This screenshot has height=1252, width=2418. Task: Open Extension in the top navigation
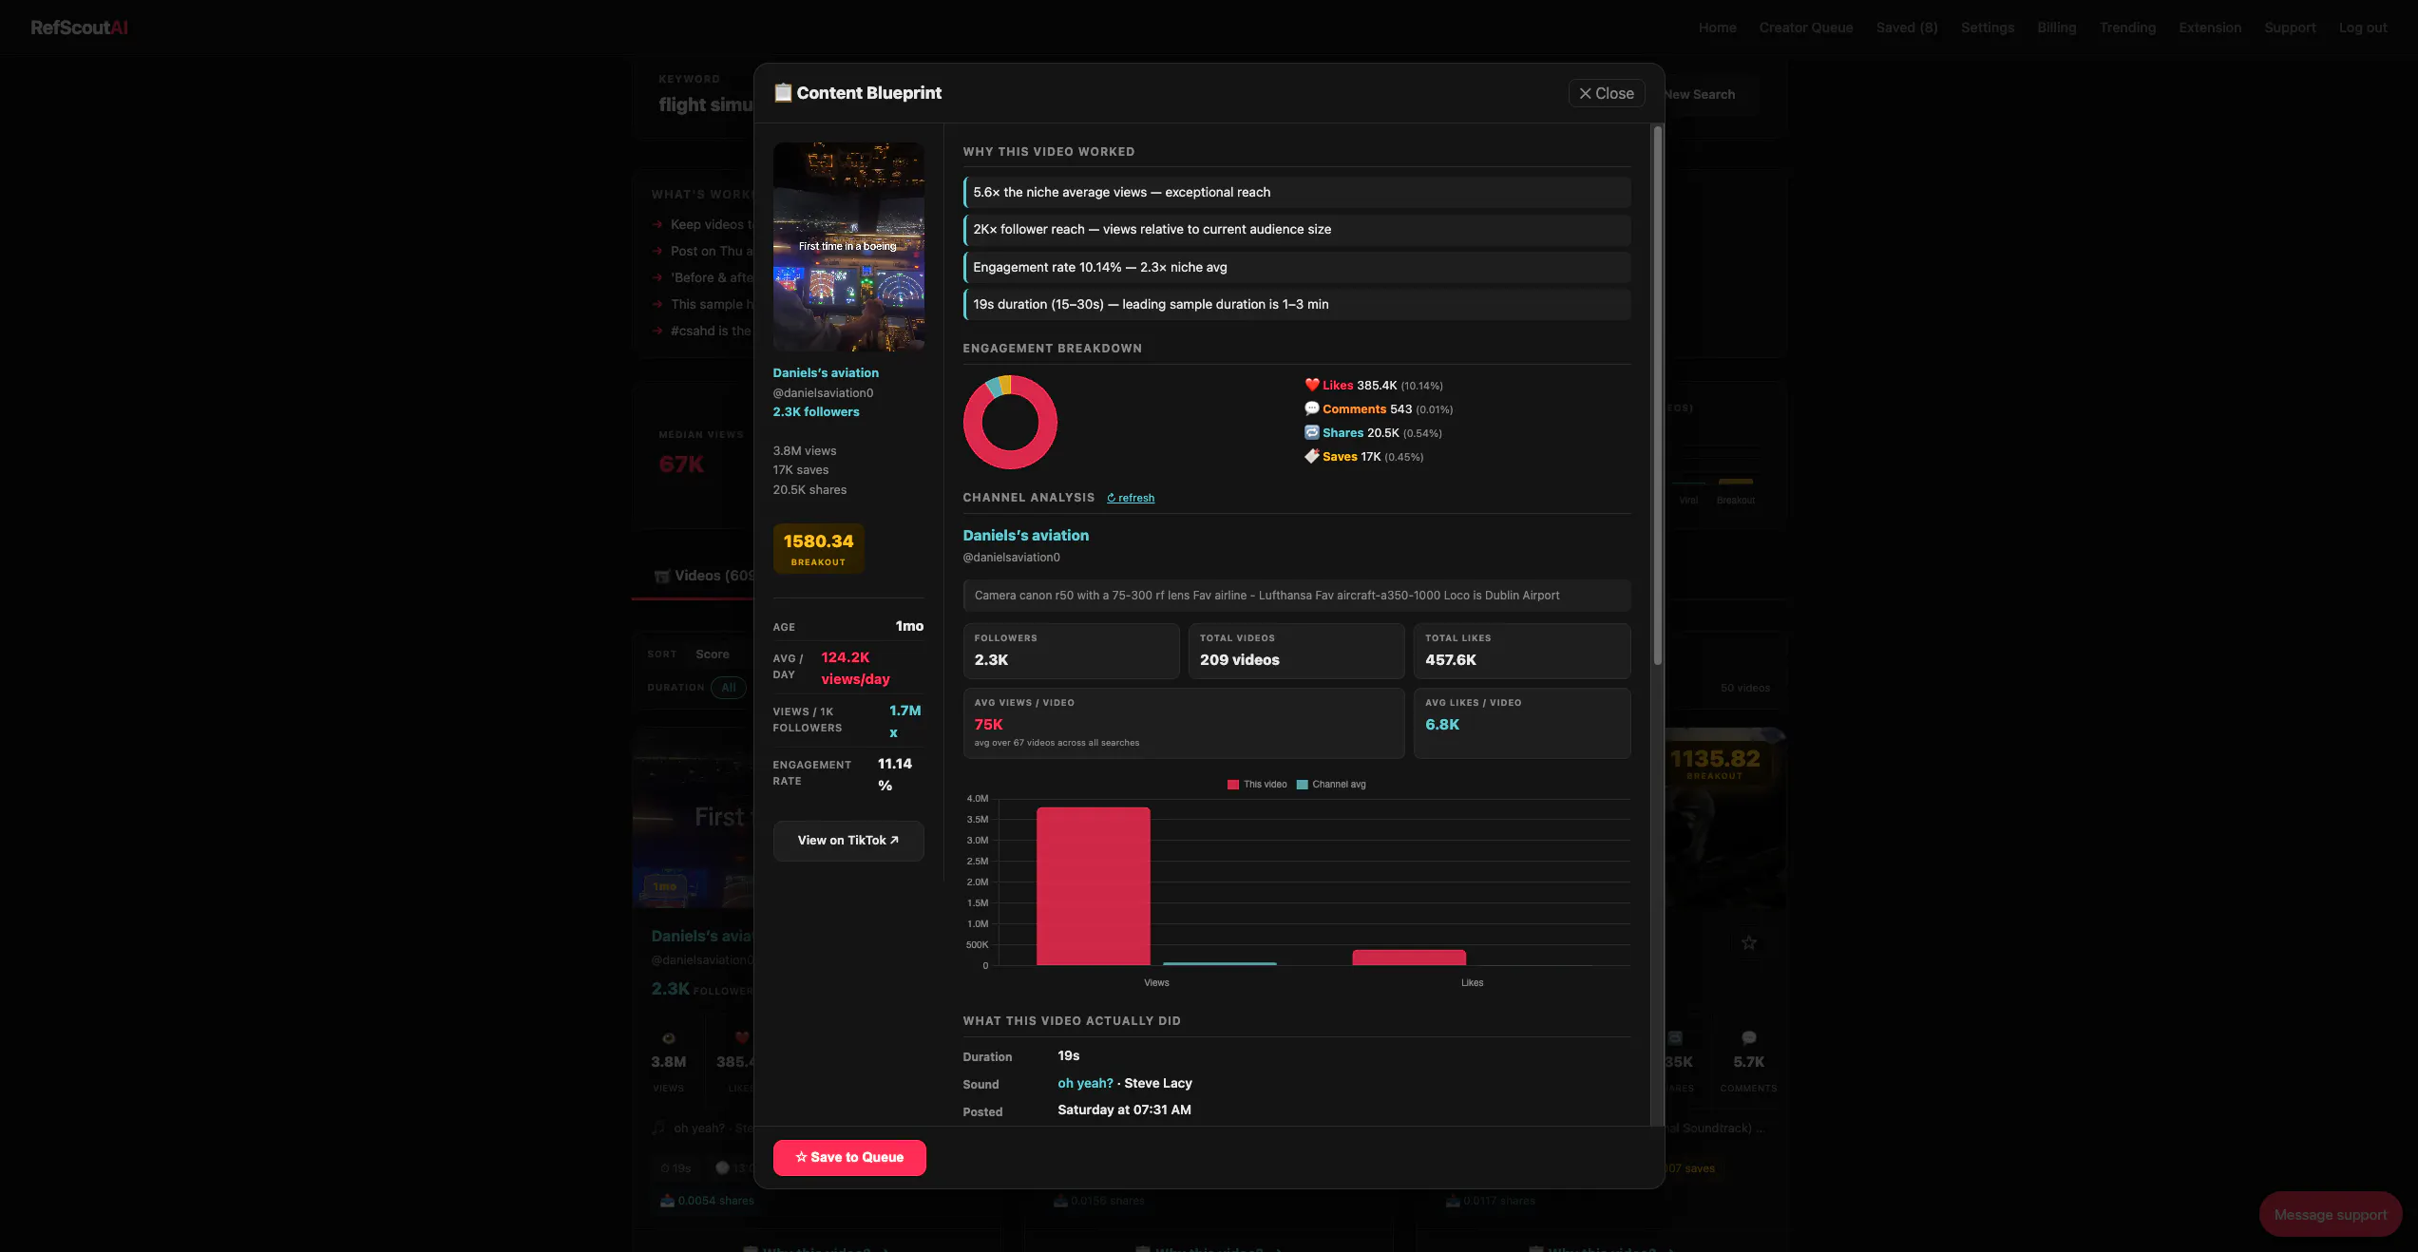click(x=2210, y=28)
